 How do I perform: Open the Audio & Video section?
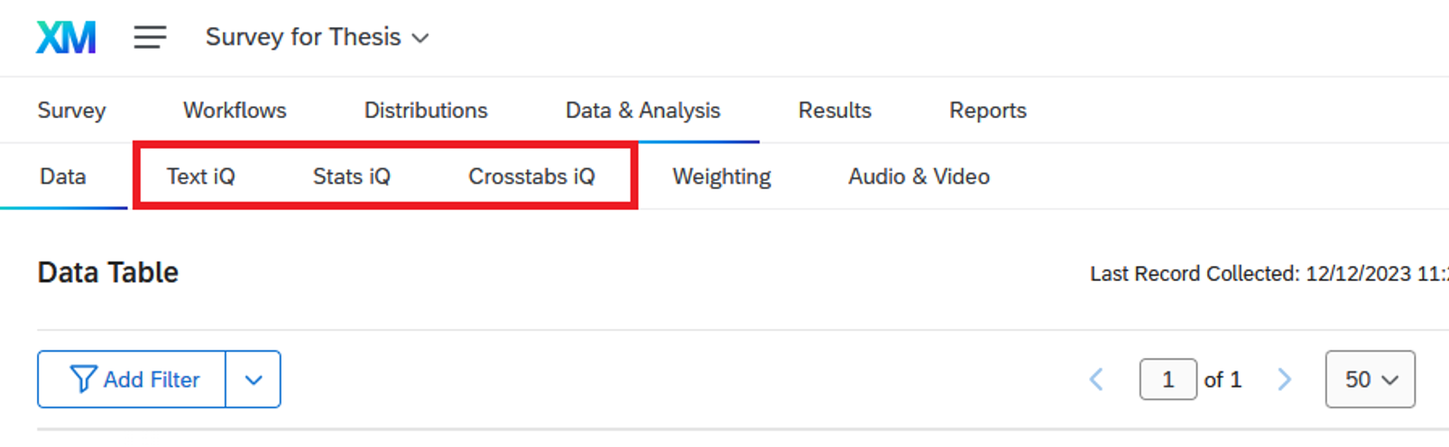[918, 177]
